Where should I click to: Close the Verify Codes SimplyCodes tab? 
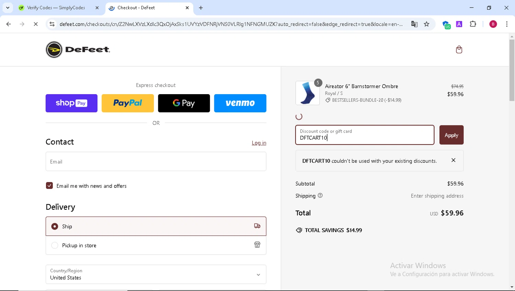[97, 8]
